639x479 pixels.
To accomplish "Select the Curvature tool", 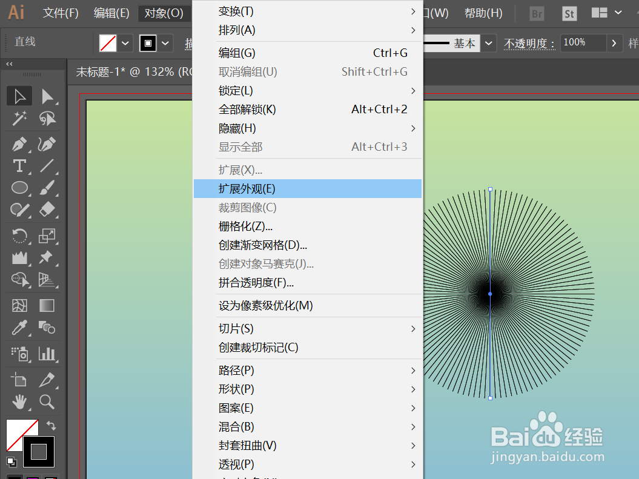I will click(47, 144).
